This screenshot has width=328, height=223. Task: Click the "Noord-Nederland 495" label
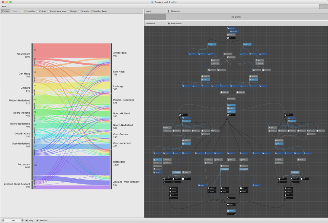[x=20, y=125]
